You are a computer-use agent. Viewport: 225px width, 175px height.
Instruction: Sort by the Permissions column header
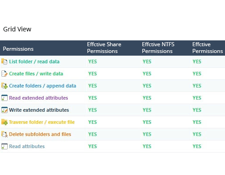(x=18, y=49)
